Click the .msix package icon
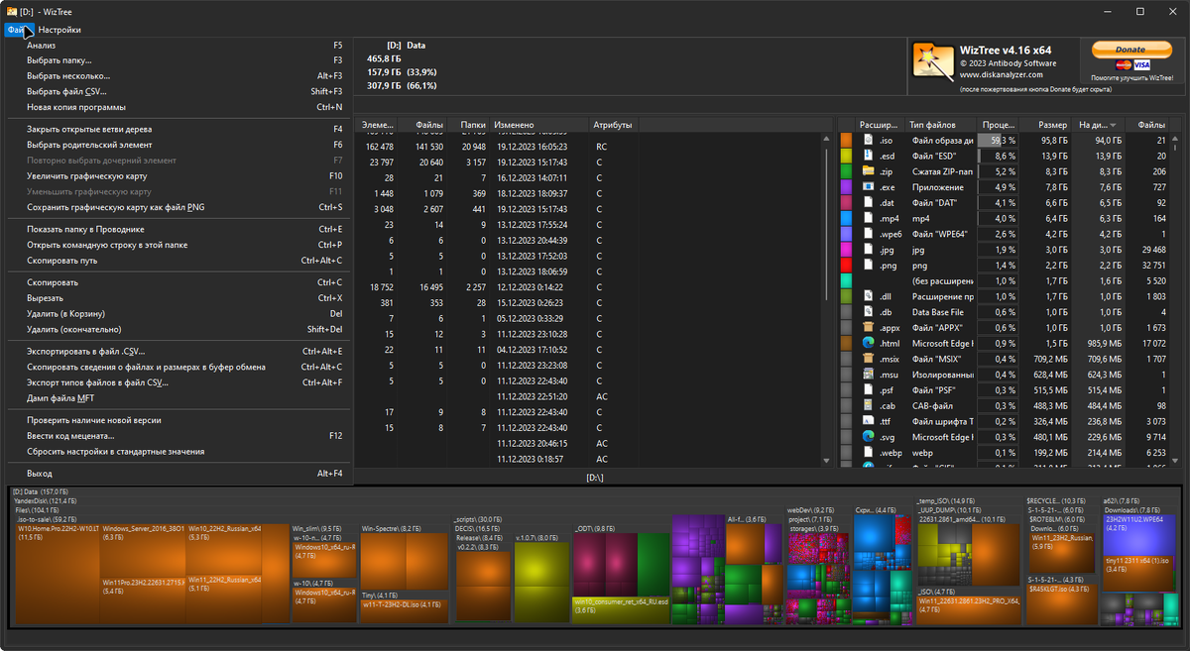Screen dimensions: 1190x651 (868, 359)
